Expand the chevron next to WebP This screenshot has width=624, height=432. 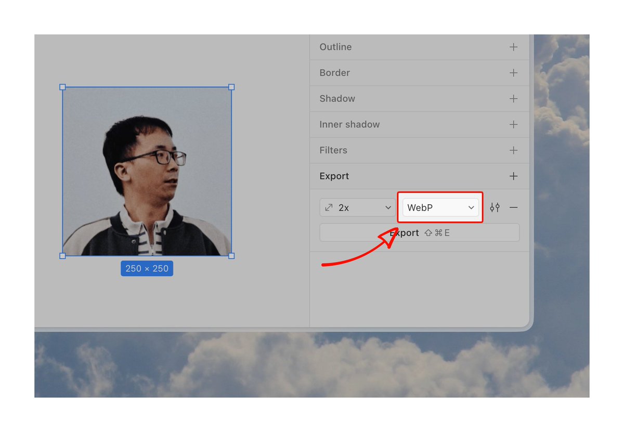tap(472, 207)
